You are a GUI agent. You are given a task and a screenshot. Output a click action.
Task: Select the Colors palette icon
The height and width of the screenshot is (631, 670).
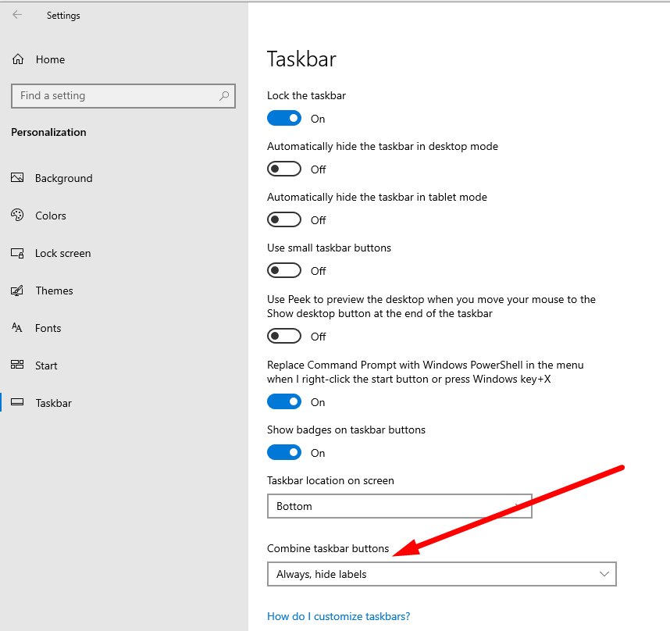pos(17,216)
